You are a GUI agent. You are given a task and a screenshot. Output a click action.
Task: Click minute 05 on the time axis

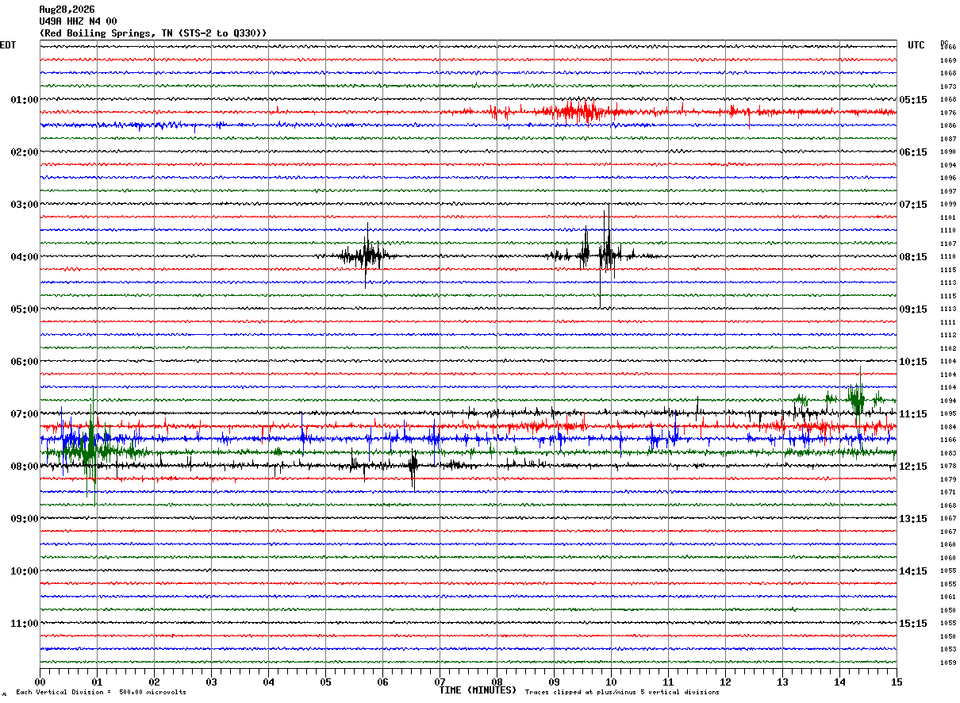click(x=325, y=682)
